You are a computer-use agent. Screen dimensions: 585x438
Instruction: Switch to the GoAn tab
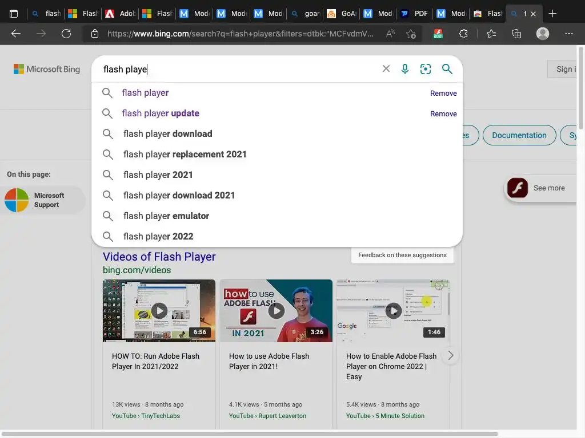[342, 14]
